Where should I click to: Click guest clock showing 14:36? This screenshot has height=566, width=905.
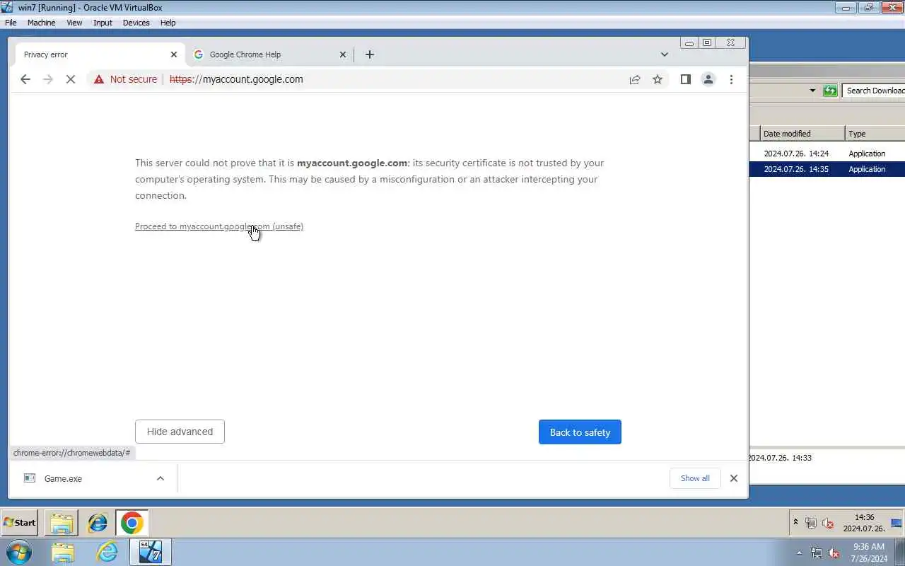(x=864, y=523)
